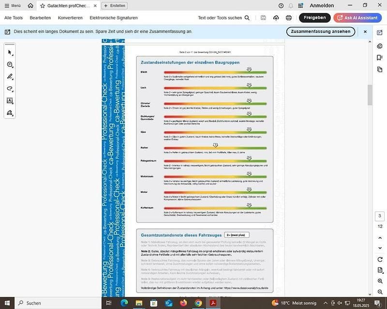Select the text box tool
The image size is (387, 309).
10,101
